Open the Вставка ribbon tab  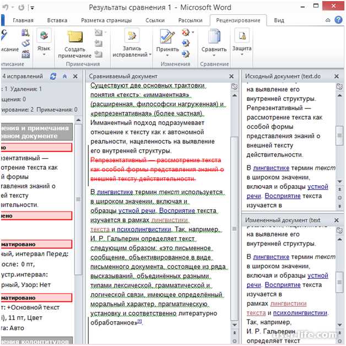[x=57, y=20]
